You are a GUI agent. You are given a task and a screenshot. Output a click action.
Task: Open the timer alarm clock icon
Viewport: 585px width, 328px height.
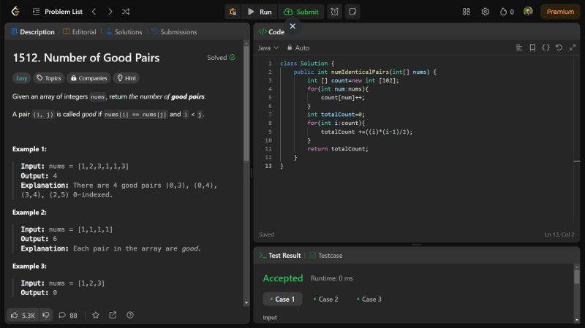334,12
